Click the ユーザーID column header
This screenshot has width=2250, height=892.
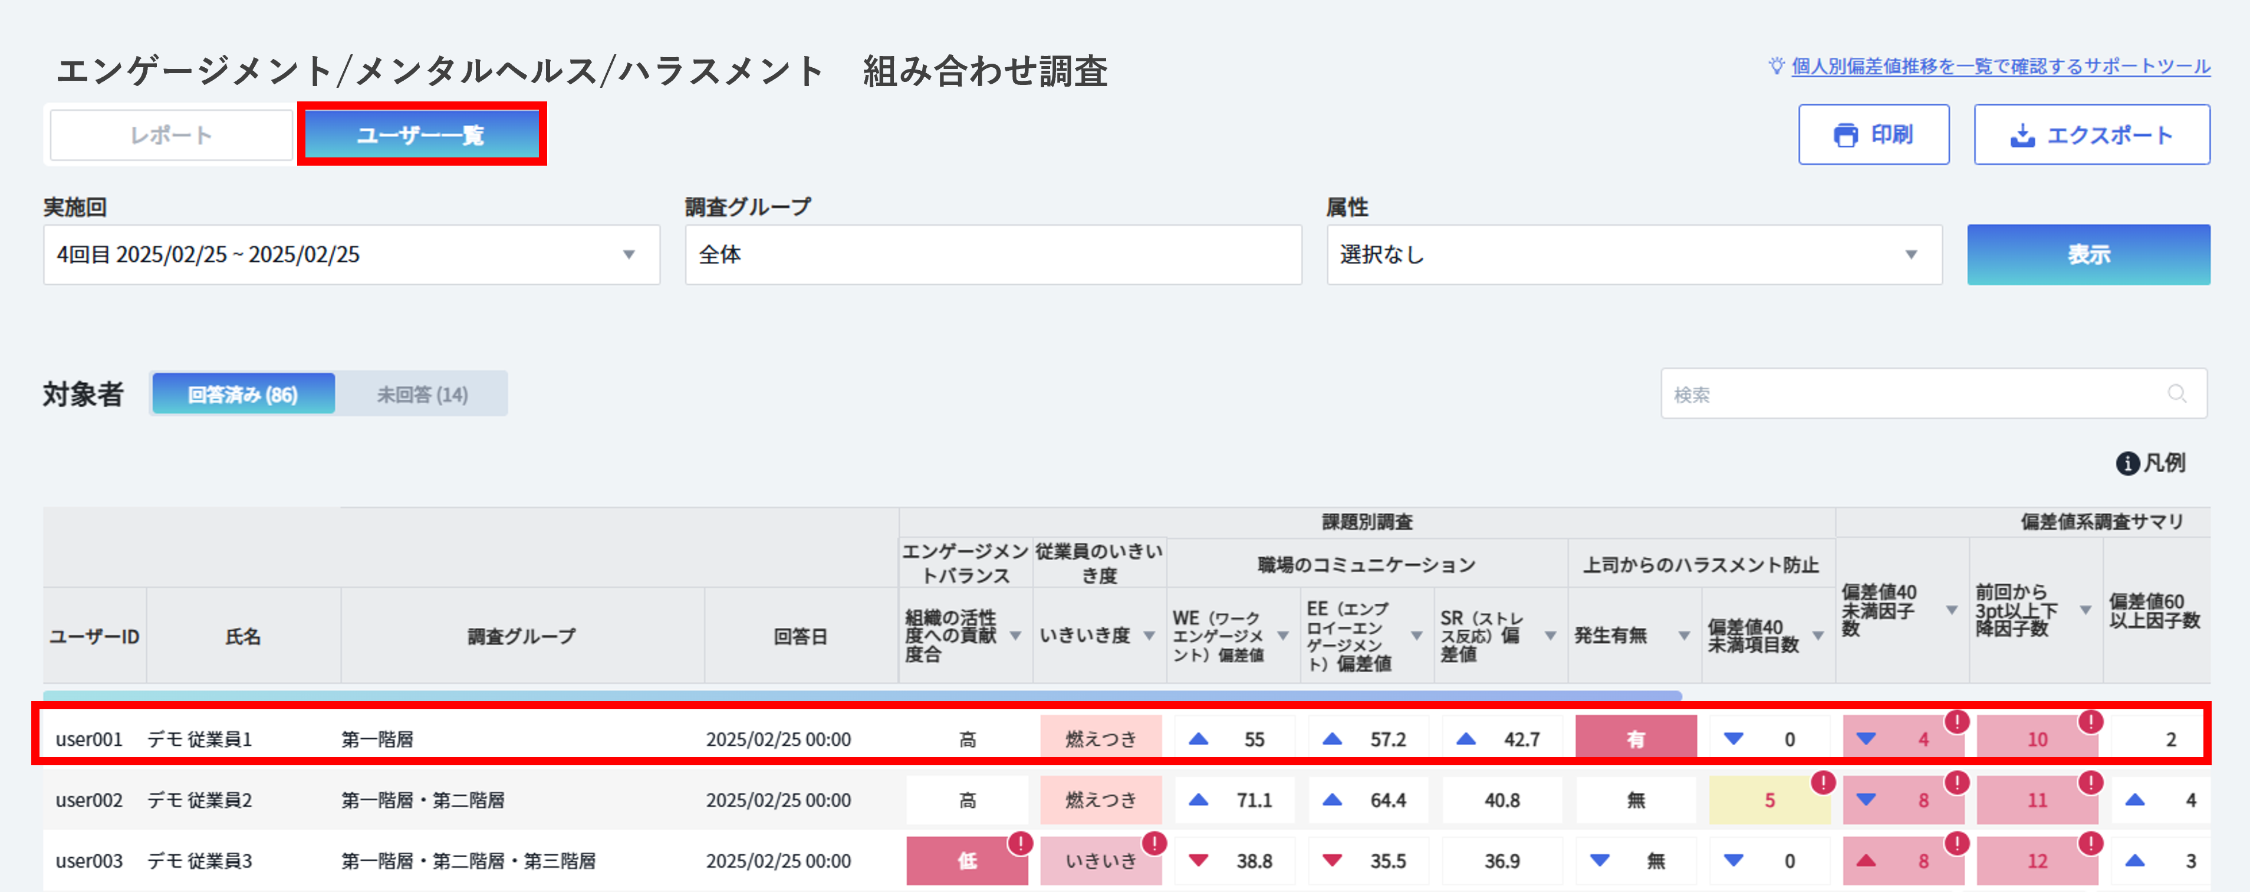coord(94,636)
